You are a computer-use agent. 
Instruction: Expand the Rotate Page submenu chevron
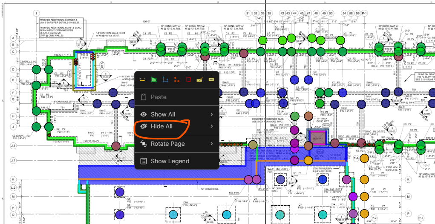click(x=211, y=144)
